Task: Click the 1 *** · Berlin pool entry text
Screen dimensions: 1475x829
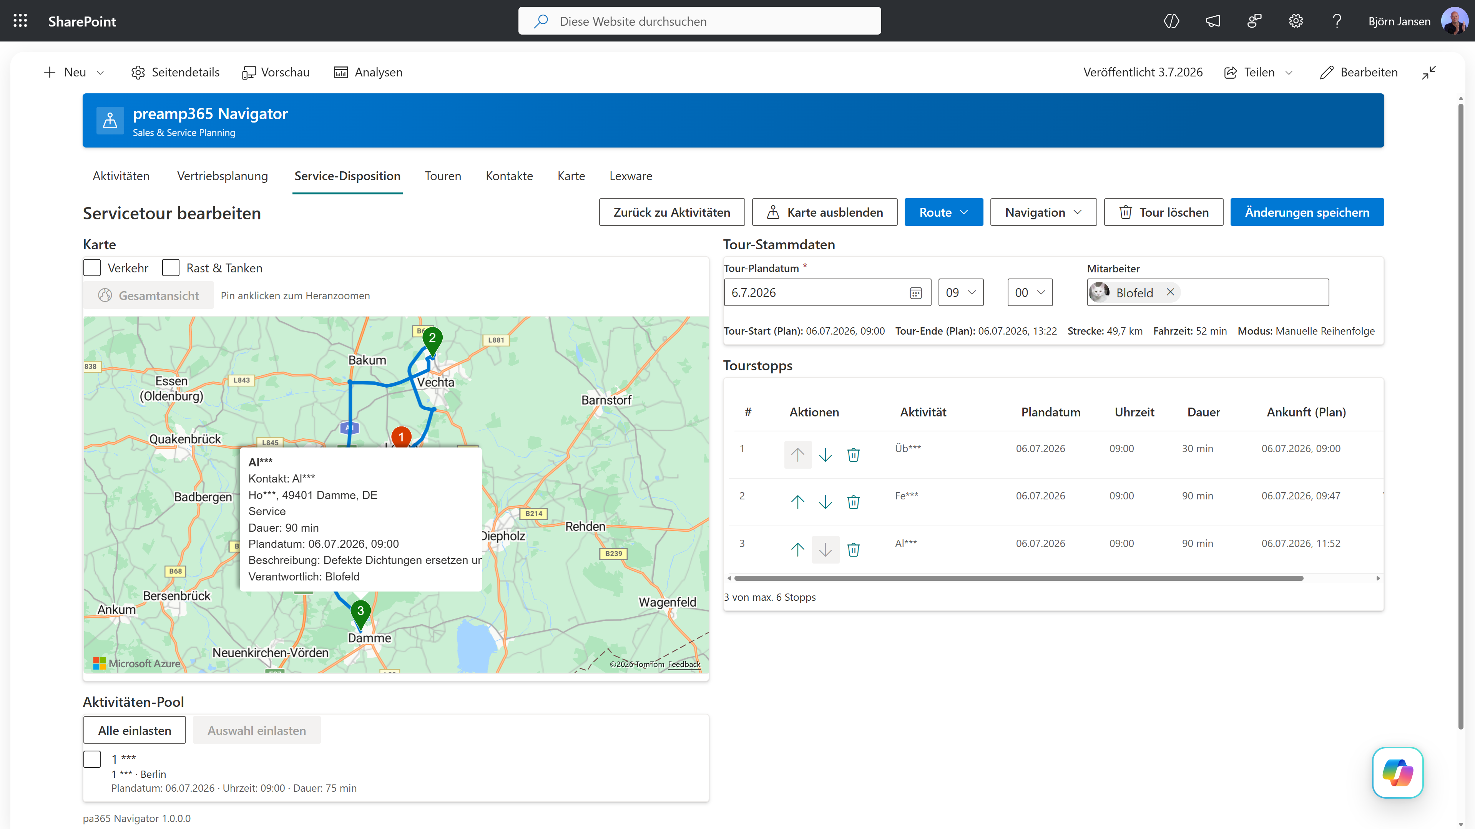Action: [x=139, y=774]
